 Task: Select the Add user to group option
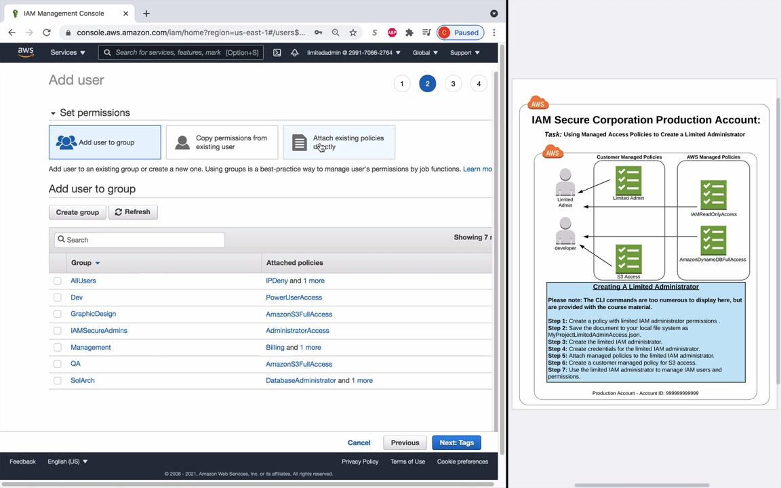pos(104,142)
